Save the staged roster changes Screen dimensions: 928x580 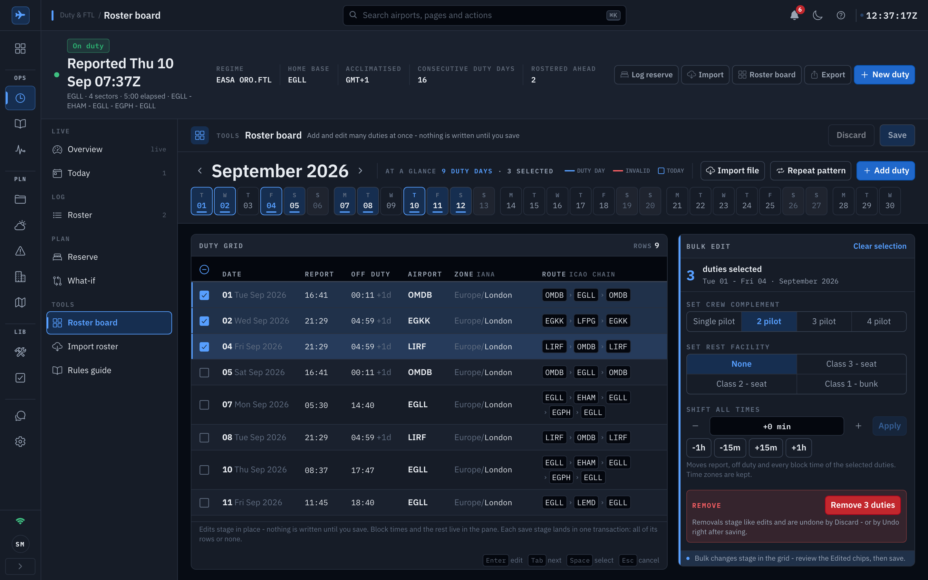click(897, 135)
